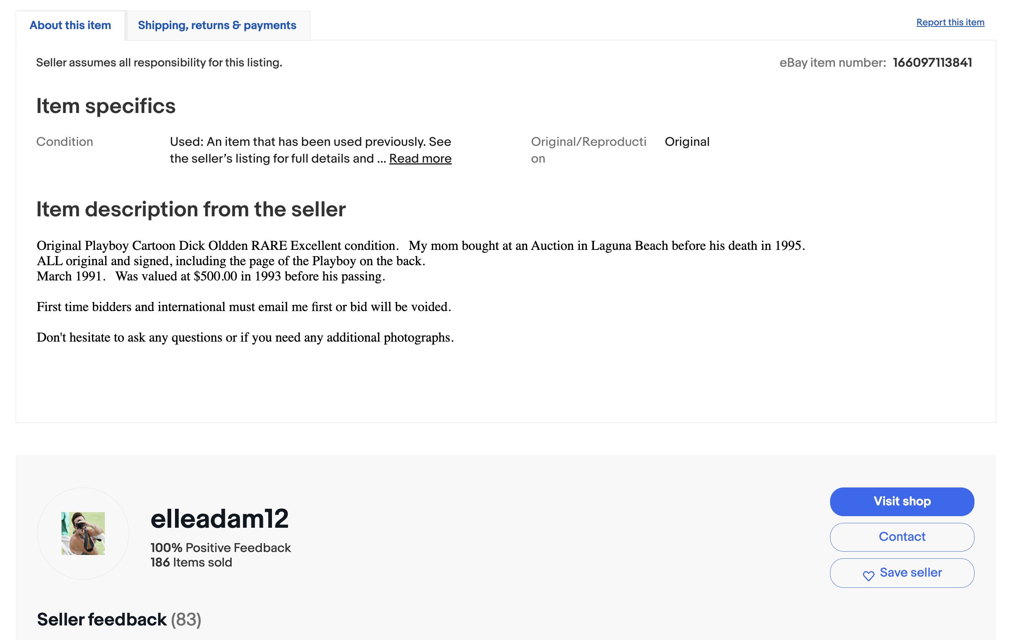Click the Condition label in item specifics
Viewport: 1017px width, 640px height.
[x=65, y=142]
